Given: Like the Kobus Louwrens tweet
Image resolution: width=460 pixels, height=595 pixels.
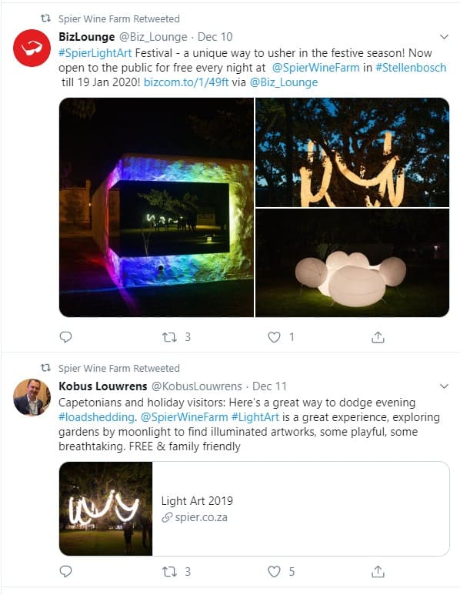Looking at the screenshot, I should coord(274,571).
